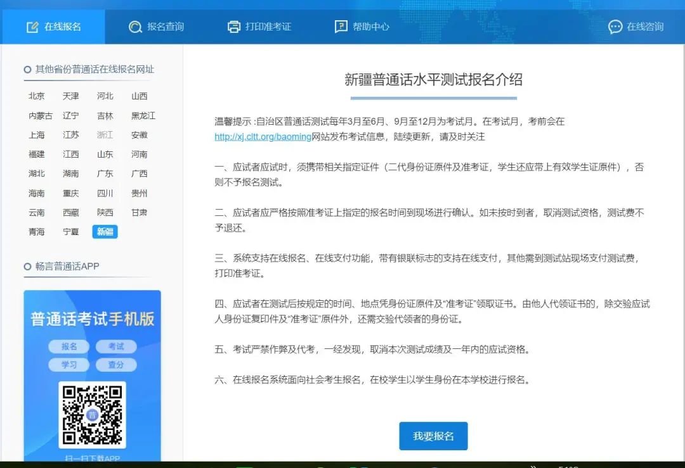Image resolution: width=685 pixels, height=468 pixels.
Task: Open the 广东 province link
Action: (105, 174)
